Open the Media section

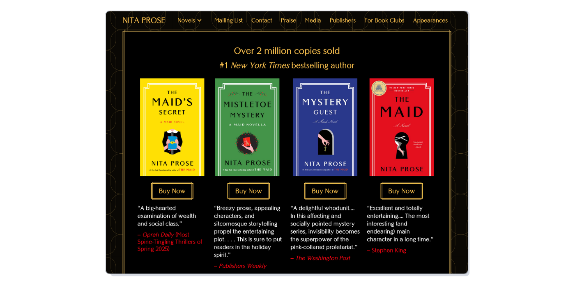313,20
